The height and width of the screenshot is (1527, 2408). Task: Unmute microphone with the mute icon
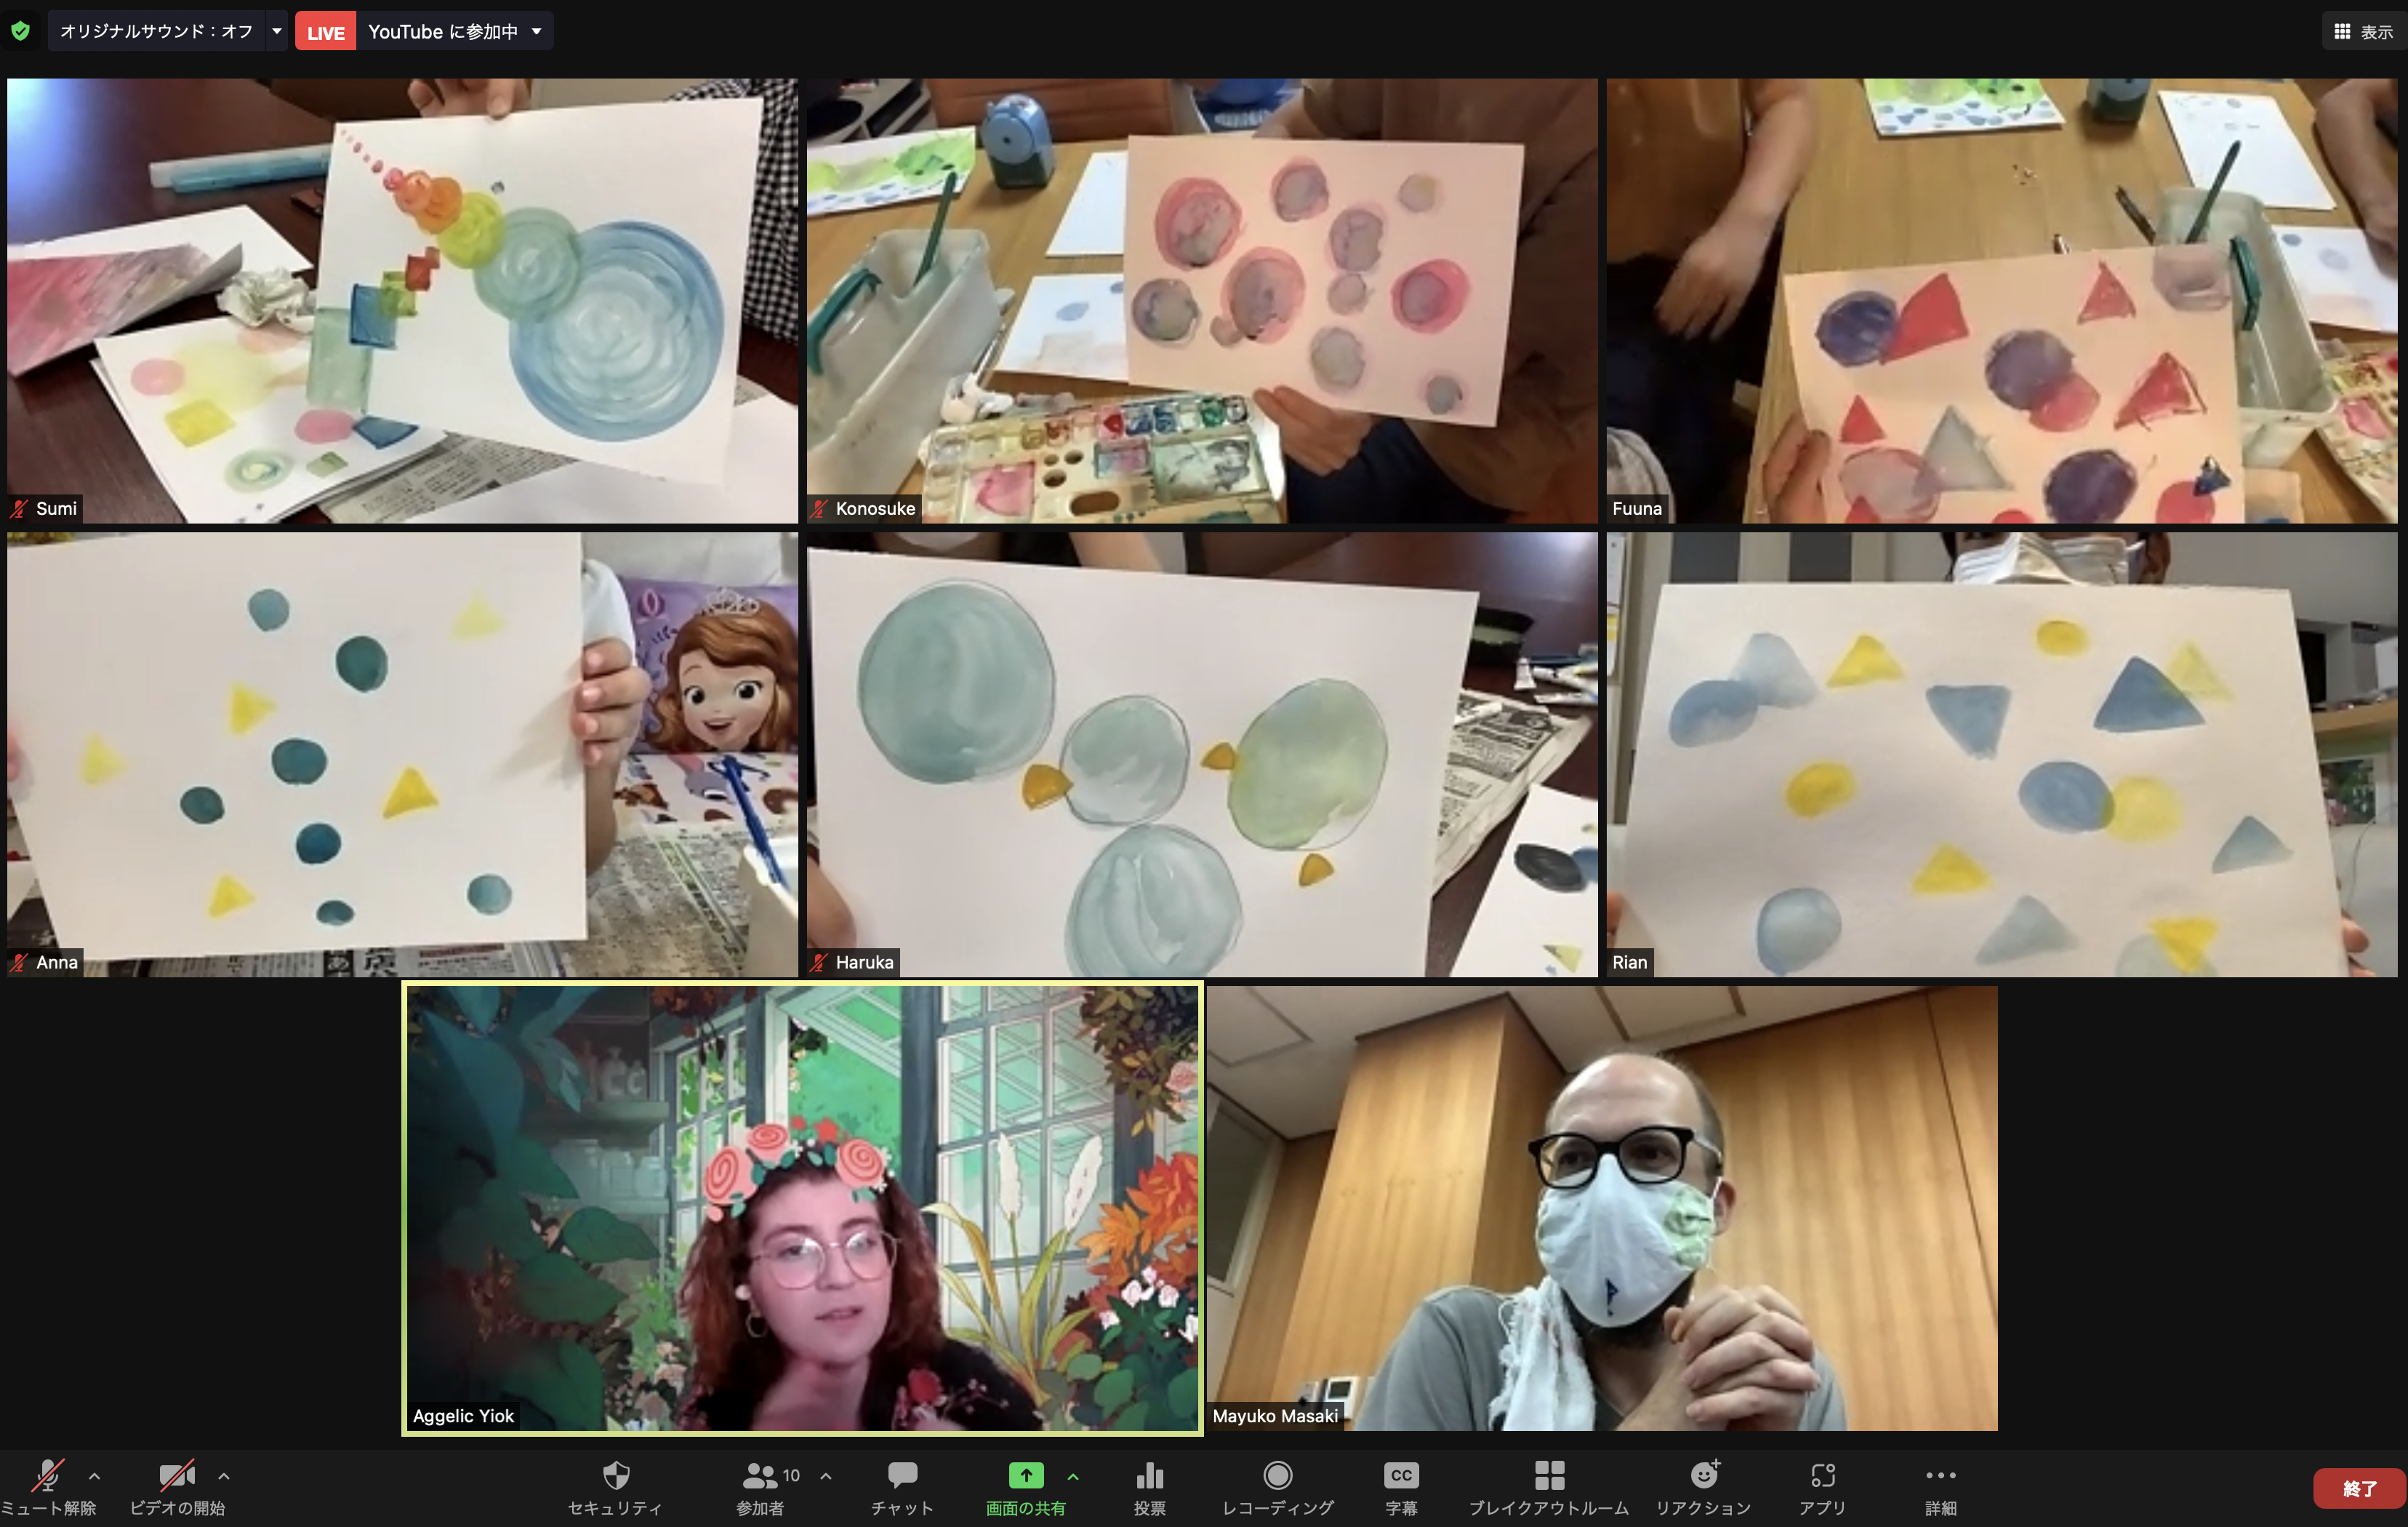click(x=47, y=1475)
